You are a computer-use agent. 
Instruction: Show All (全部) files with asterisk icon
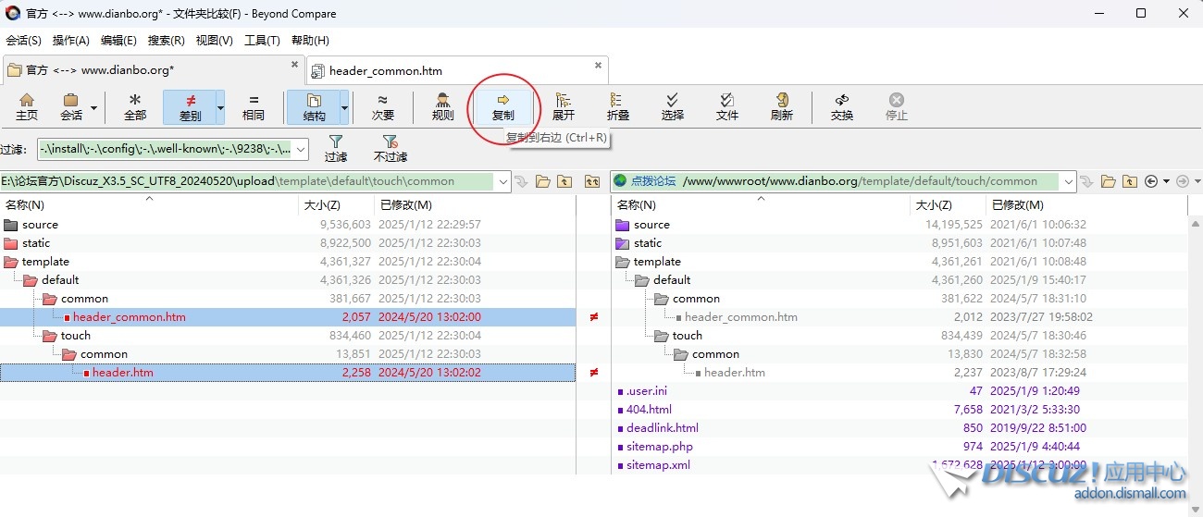(x=135, y=107)
